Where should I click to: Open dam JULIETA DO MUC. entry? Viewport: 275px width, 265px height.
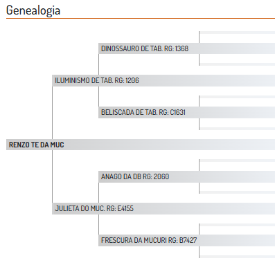click(163, 208)
